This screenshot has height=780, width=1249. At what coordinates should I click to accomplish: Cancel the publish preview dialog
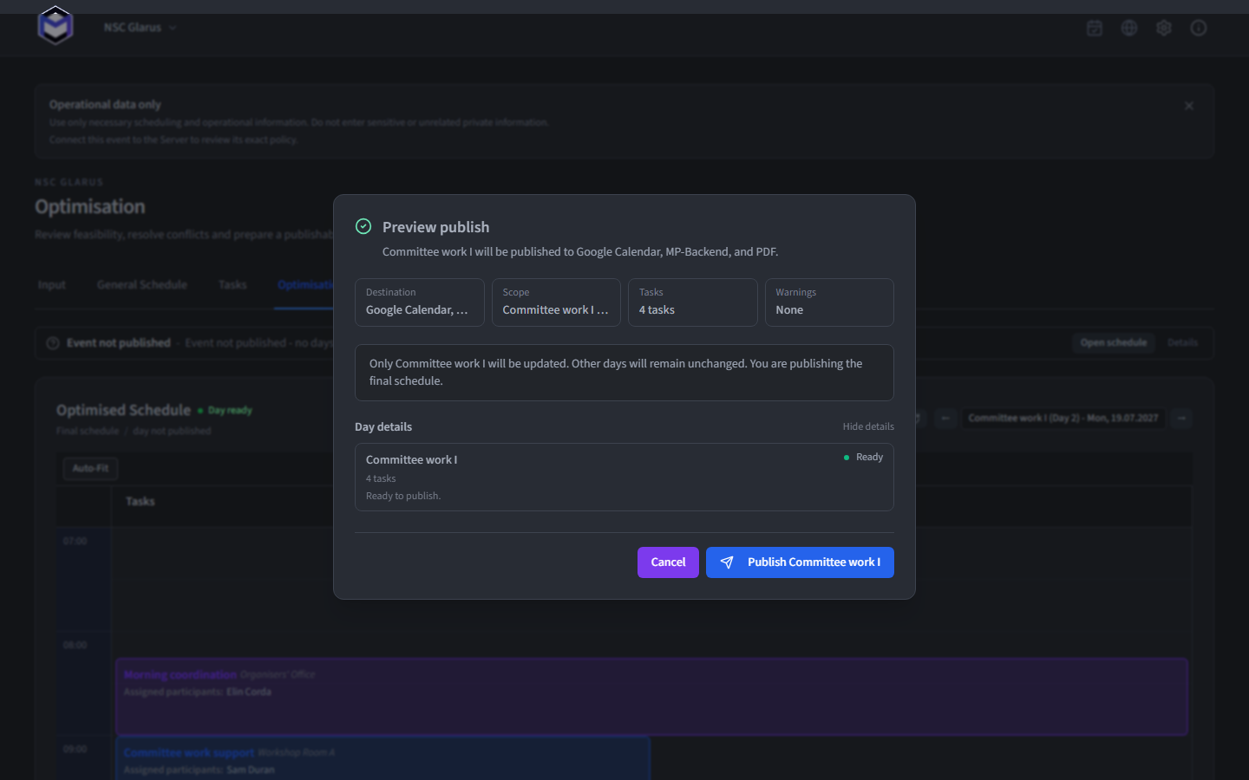[x=668, y=562]
